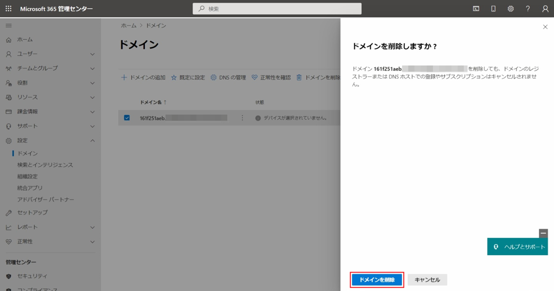
Task: Click the mobile device icon in header
Action: coord(493,9)
